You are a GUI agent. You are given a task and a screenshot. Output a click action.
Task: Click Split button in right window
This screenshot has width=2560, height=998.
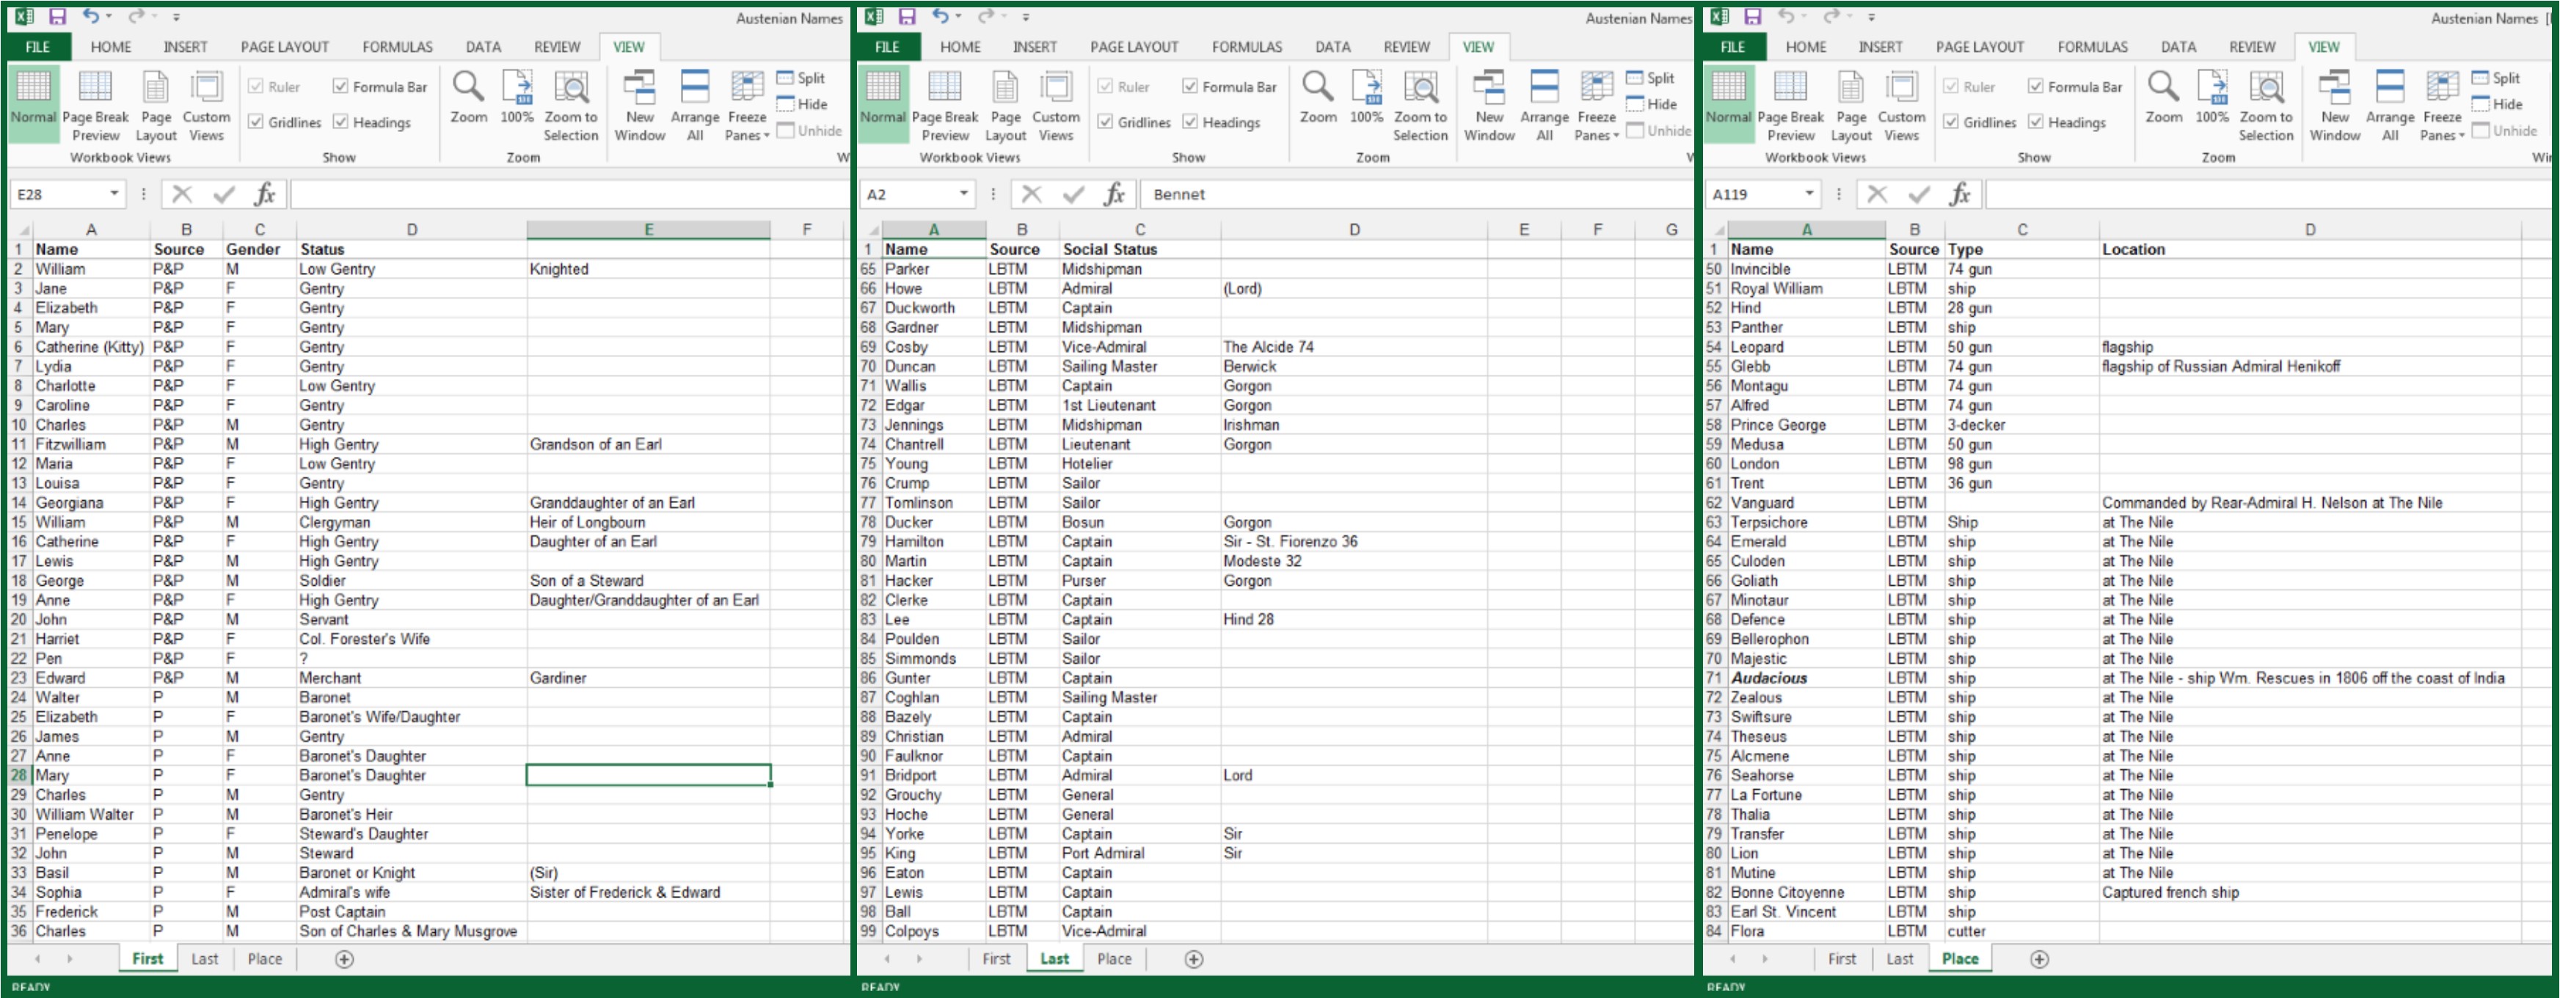[2495, 78]
